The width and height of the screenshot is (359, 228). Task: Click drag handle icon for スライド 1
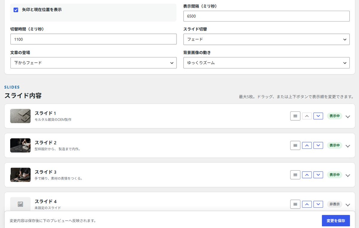tap(295, 116)
